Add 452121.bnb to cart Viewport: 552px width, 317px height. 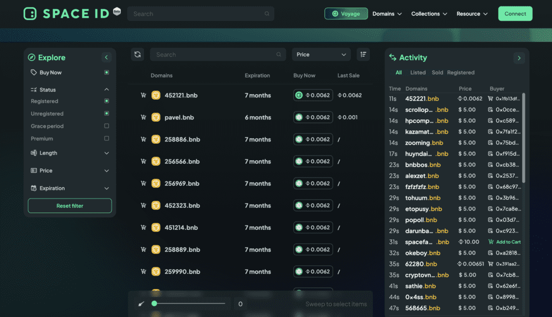click(x=143, y=95)
